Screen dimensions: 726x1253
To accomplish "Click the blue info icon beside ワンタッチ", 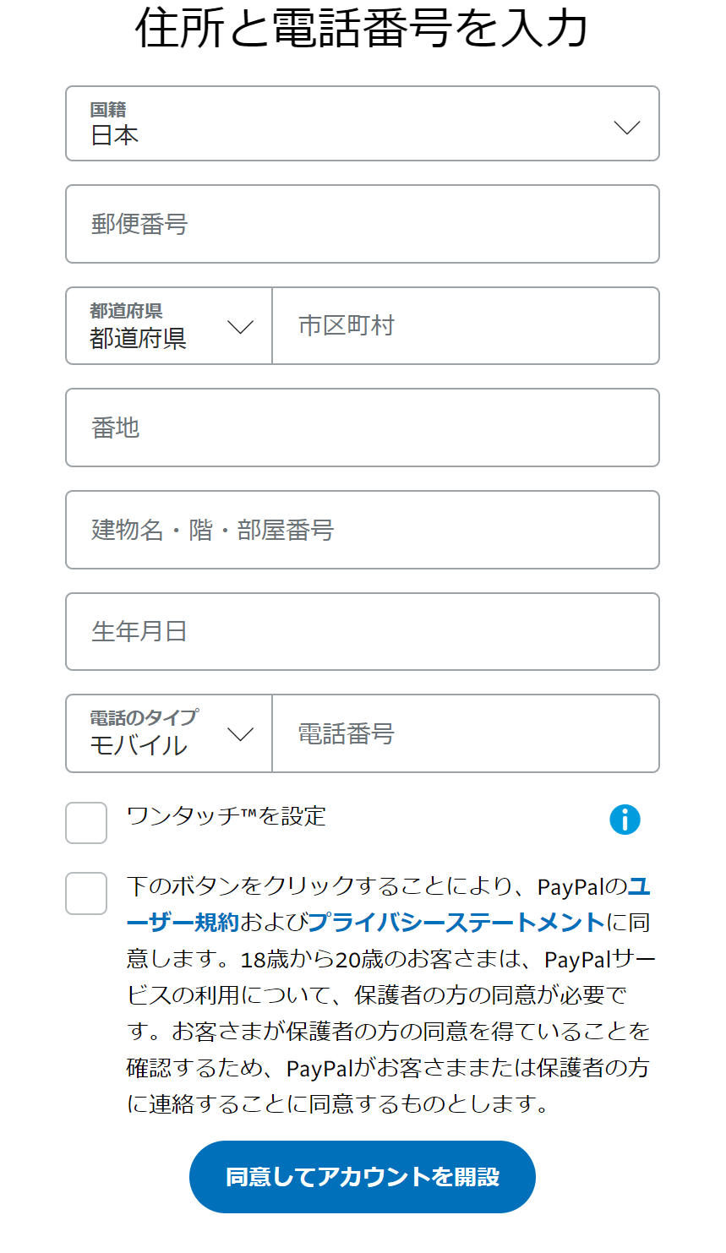I will point(625,820).
